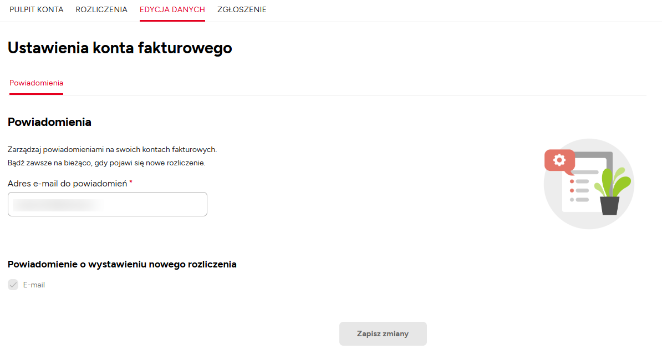Image resolution: width=662 pixels, height=354 pixels.
Task: Go to the ZGŁOSZENIE tab
Action: coord(242,9)
